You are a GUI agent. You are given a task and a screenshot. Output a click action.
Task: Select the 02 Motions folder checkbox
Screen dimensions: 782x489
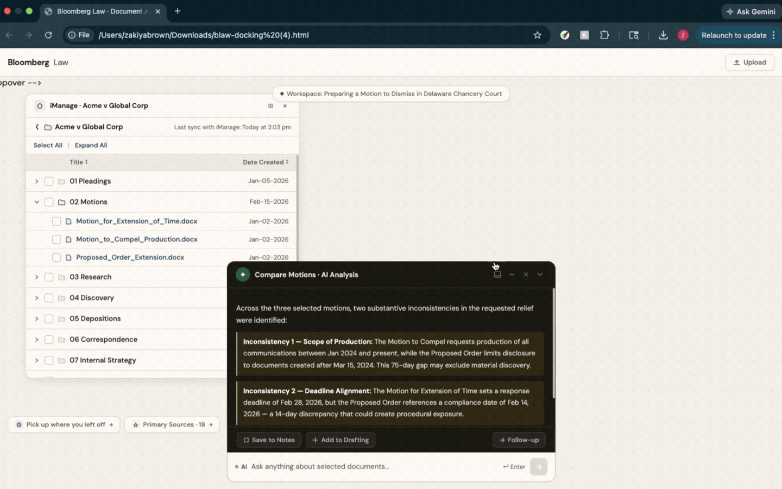pos(49,202)
